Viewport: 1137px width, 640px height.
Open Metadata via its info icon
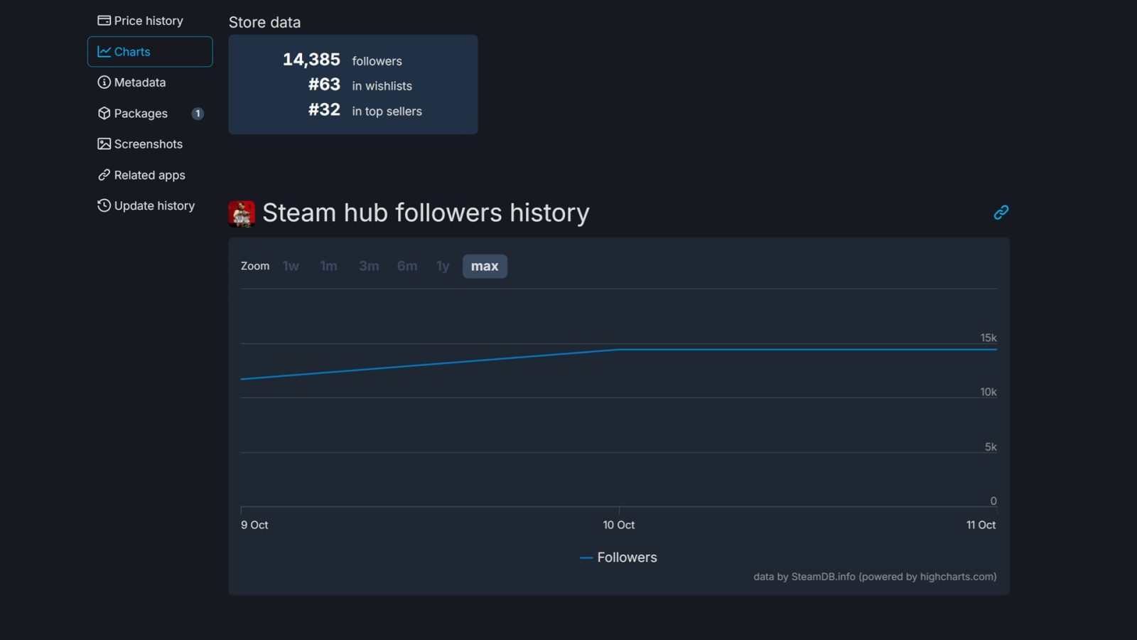click(104, 82)
